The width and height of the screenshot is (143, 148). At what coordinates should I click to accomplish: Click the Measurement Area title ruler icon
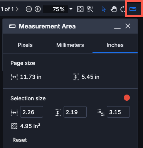[12, 26]
